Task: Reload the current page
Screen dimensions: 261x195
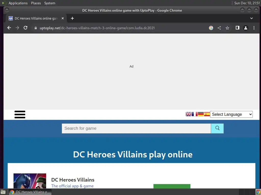Action: point(25,28)
